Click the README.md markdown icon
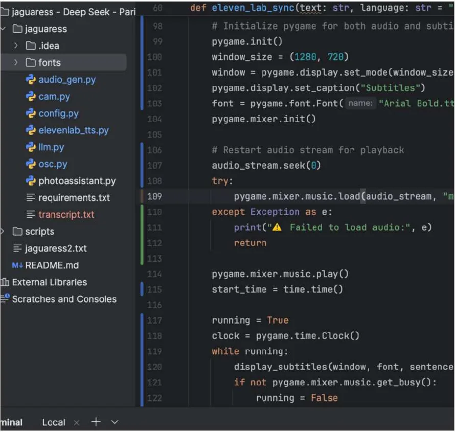 (x=17, y=265)
